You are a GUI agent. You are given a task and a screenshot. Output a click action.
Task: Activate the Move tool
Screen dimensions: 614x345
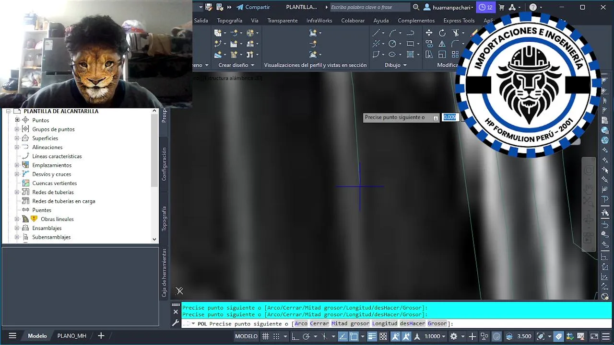tap(429, 33)
